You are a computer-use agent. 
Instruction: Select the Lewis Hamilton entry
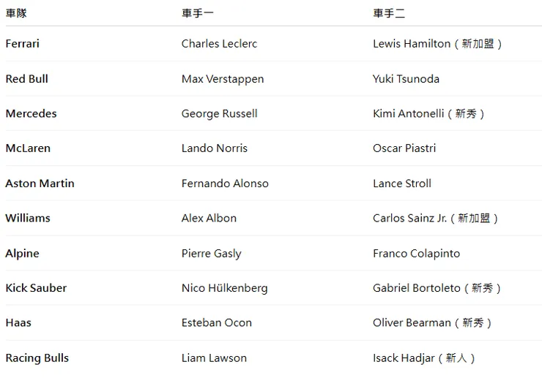412,44
